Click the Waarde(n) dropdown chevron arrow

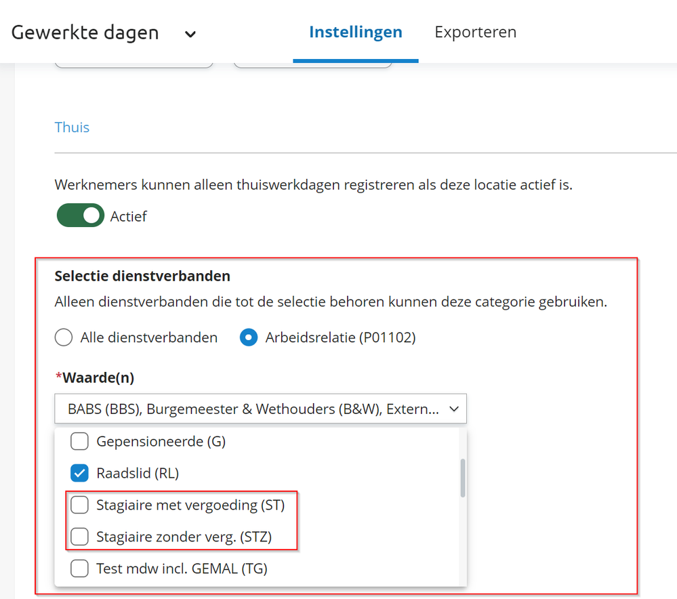pyautogui.click(x=453, y=409)
